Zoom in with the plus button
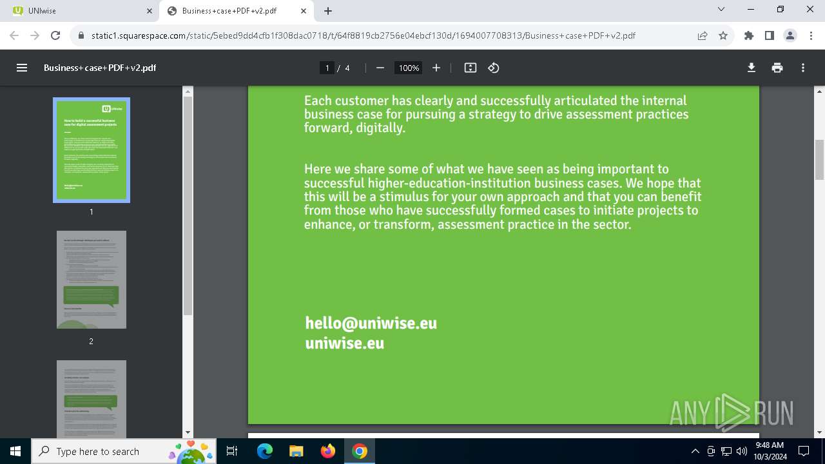The width and height of the screenshot is (825, 464). pyautogui.click(x=436, y=68)
